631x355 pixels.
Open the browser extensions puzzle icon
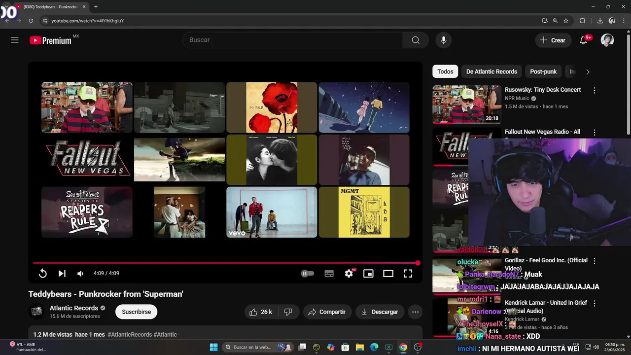coord(583,21)
